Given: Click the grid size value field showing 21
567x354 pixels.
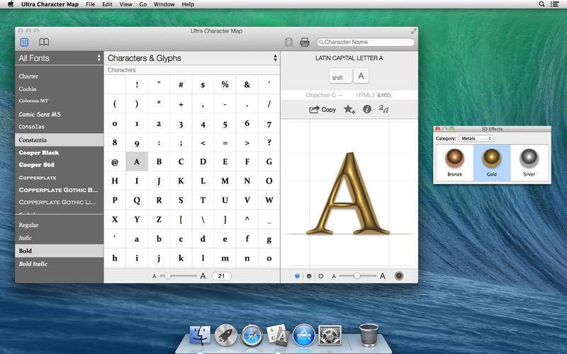Looking at the screenshot, I should pyautogui.click(x=221, y=276).
